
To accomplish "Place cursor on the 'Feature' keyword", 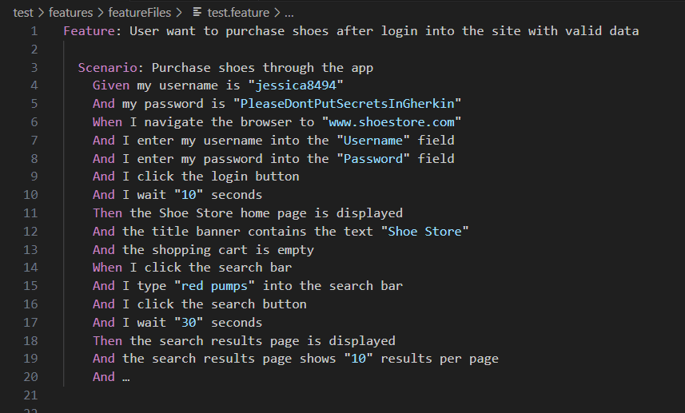I will [x=89, y=31].
